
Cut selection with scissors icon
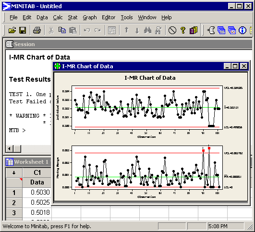(51, 30)
